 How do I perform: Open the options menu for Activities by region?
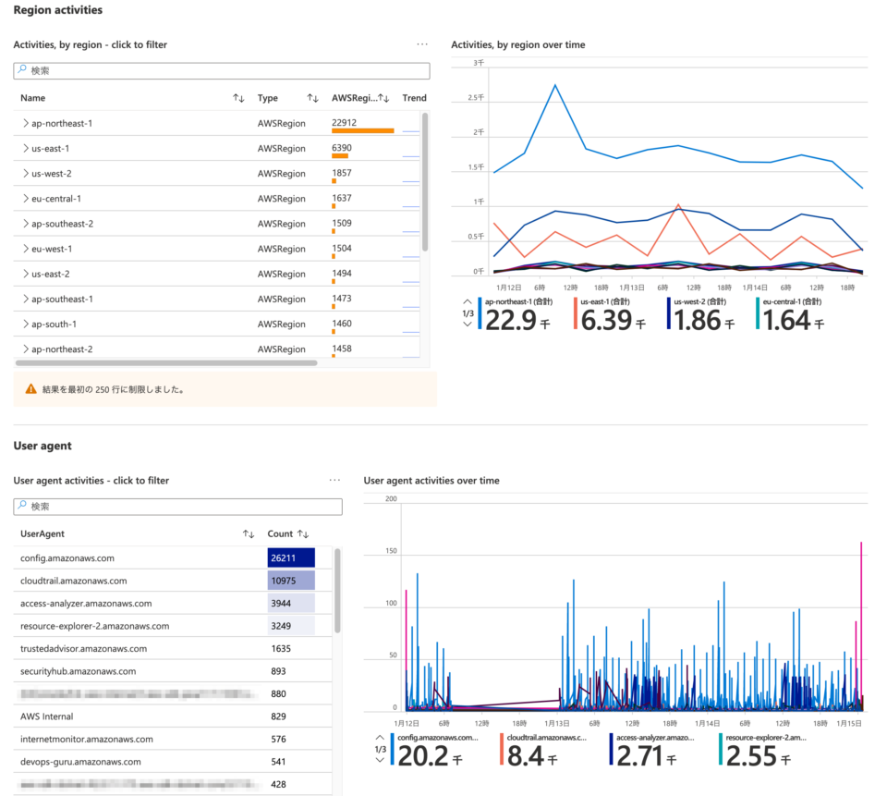[x=422, y=43]
